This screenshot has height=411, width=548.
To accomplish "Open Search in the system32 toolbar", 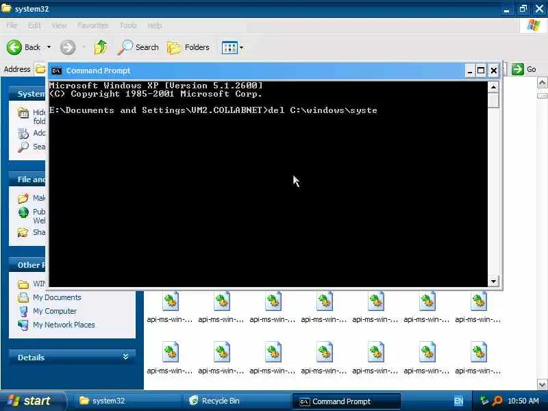I will 138,47.
